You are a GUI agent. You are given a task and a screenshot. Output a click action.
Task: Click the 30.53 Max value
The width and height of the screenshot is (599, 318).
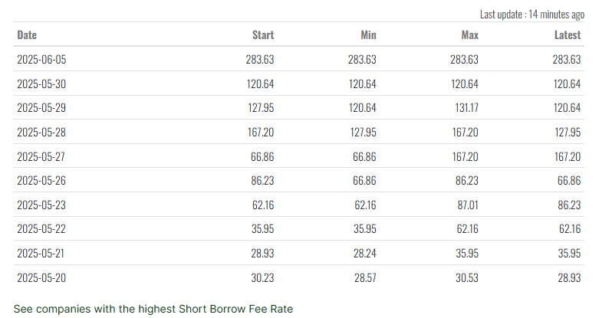[x=466, y=277]
